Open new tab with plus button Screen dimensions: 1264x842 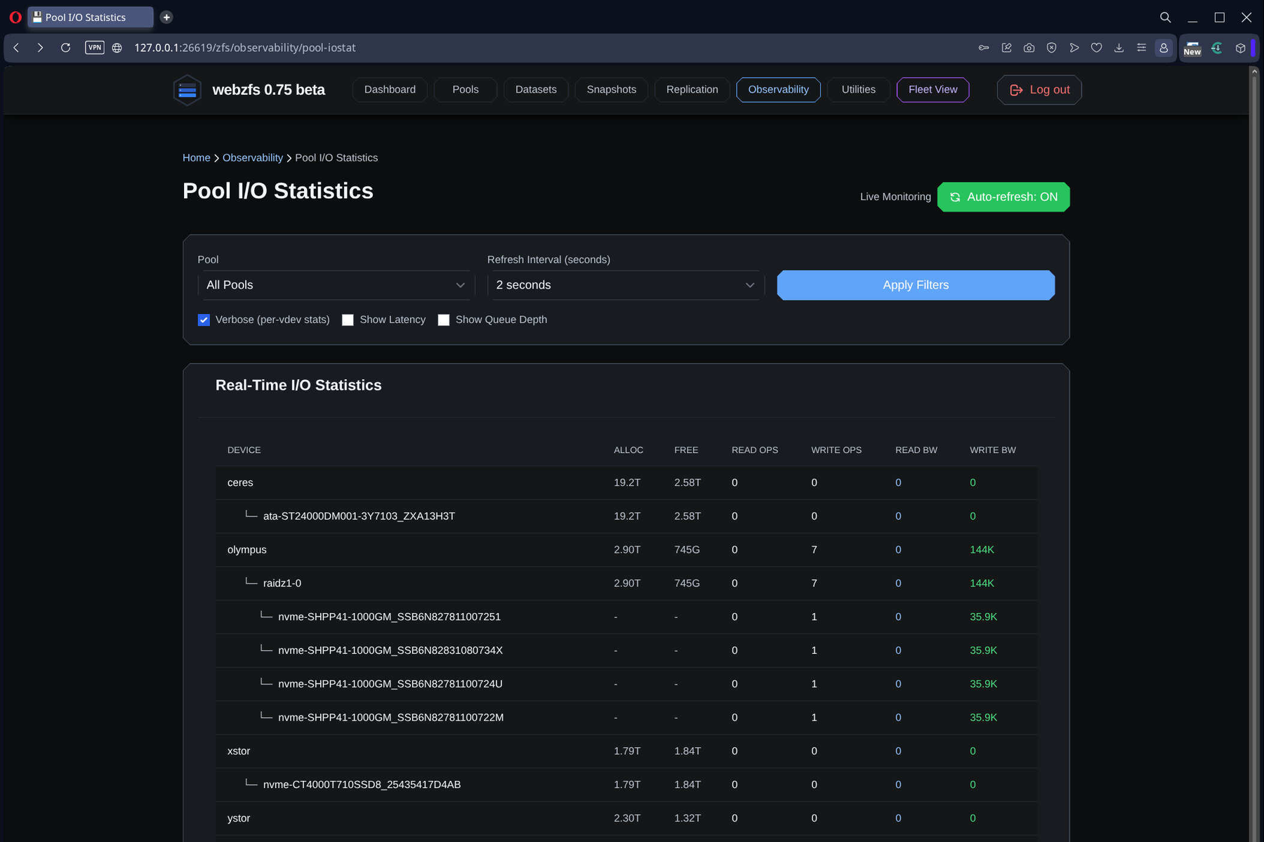166,17
